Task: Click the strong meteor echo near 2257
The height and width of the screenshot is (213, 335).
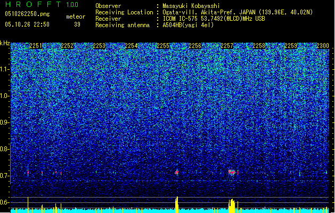Action: pos(232,172)
